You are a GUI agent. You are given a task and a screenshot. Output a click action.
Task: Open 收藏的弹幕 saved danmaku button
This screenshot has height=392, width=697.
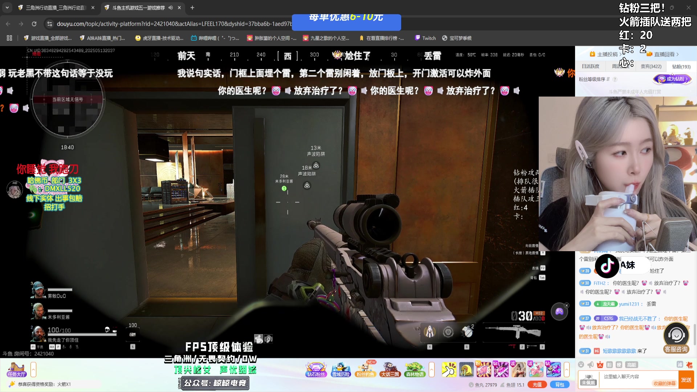tap(664, 383)
